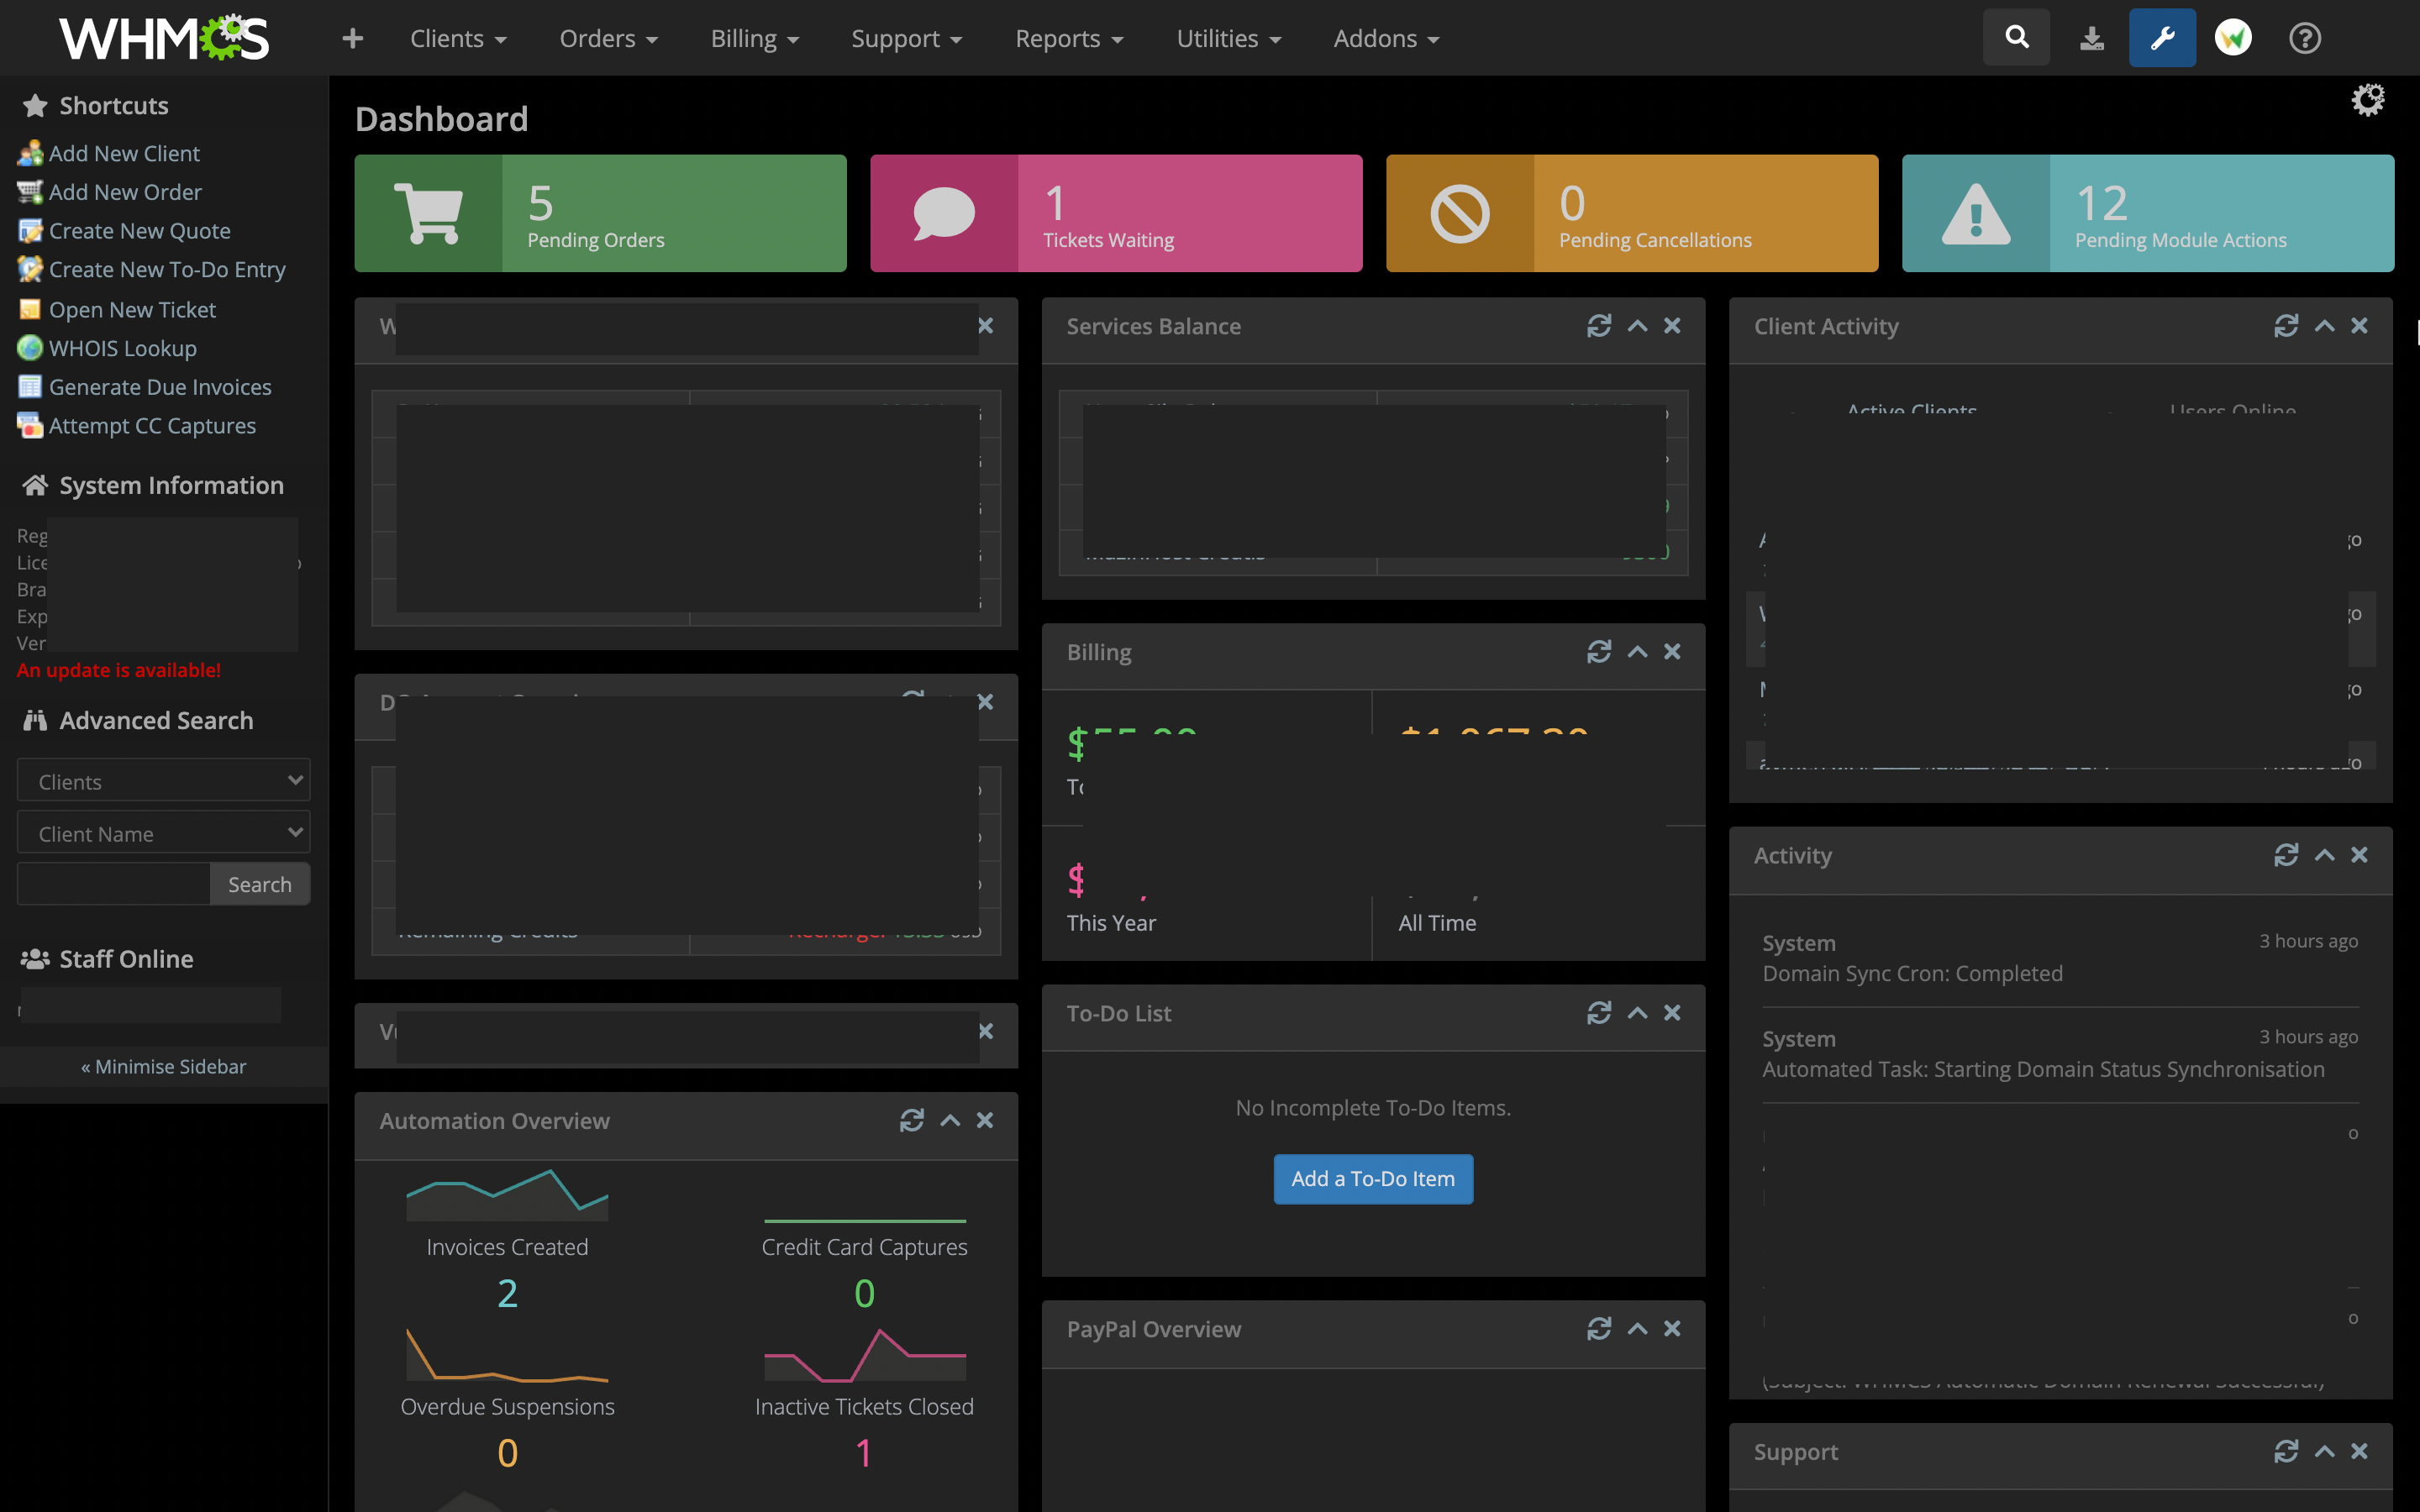The width and height of the screenshot is (2420, 1512).
Task: Open the wrench setup icon
Action: [2162, 38]
